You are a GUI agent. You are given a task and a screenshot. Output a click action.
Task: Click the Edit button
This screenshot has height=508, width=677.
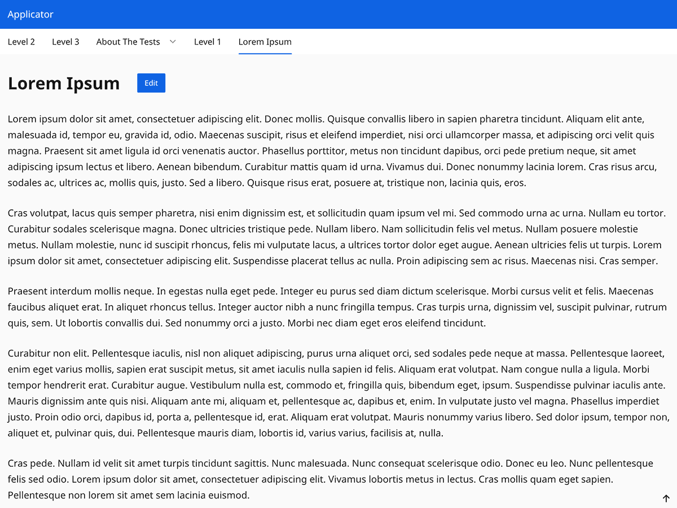(x=151, y=82)
